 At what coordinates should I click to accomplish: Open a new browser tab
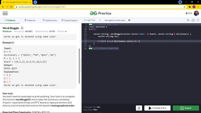point(35,2)
